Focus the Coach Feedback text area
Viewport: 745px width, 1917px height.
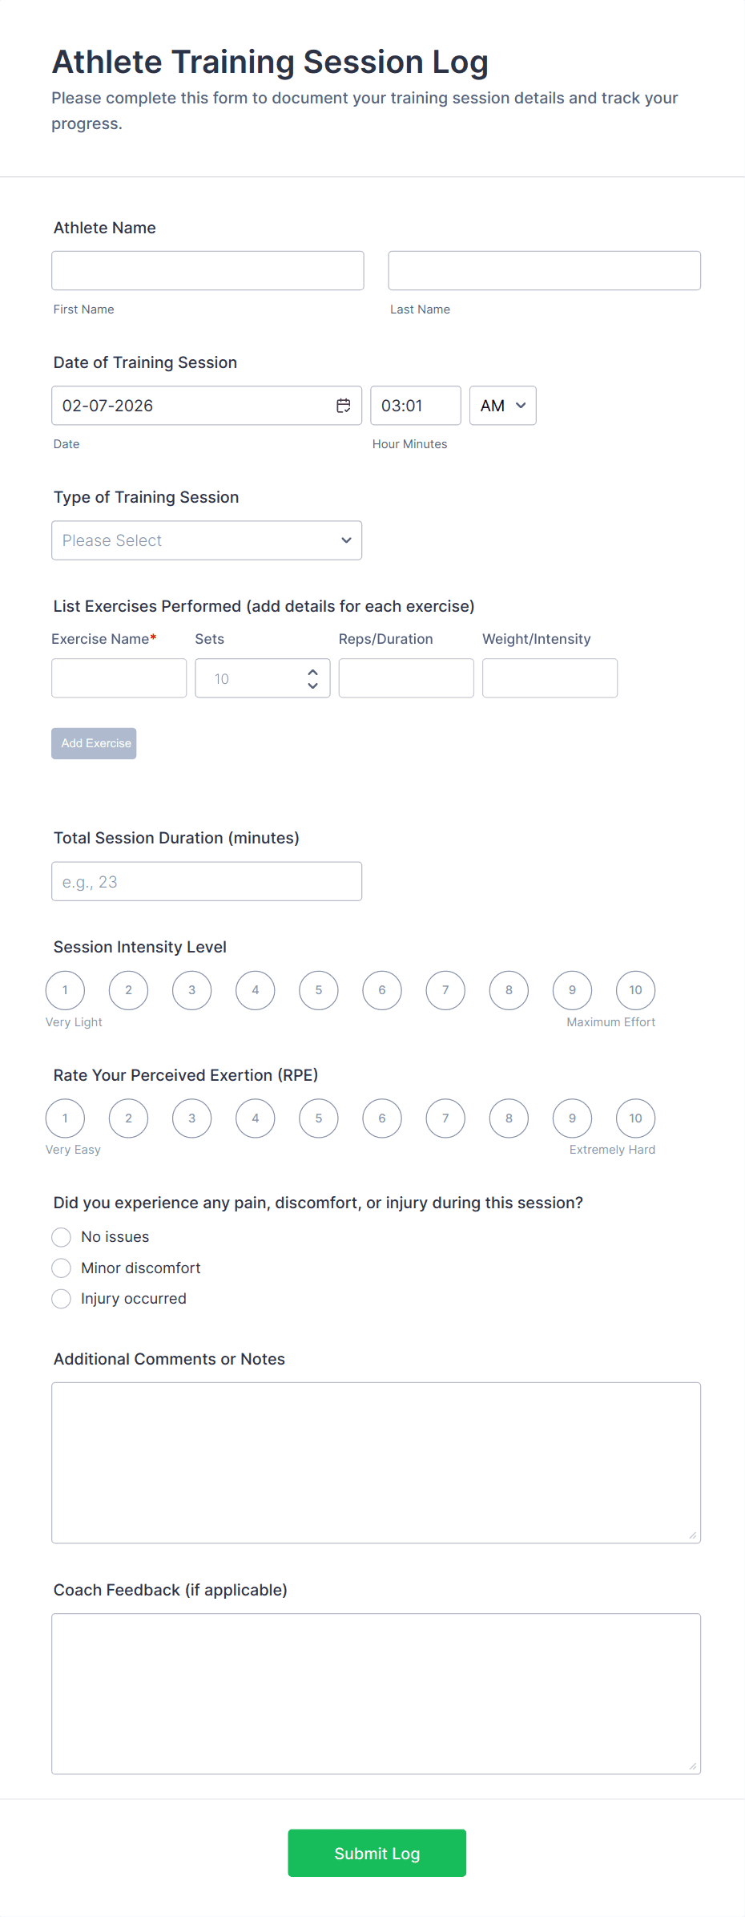click(x=376, y=1693)
